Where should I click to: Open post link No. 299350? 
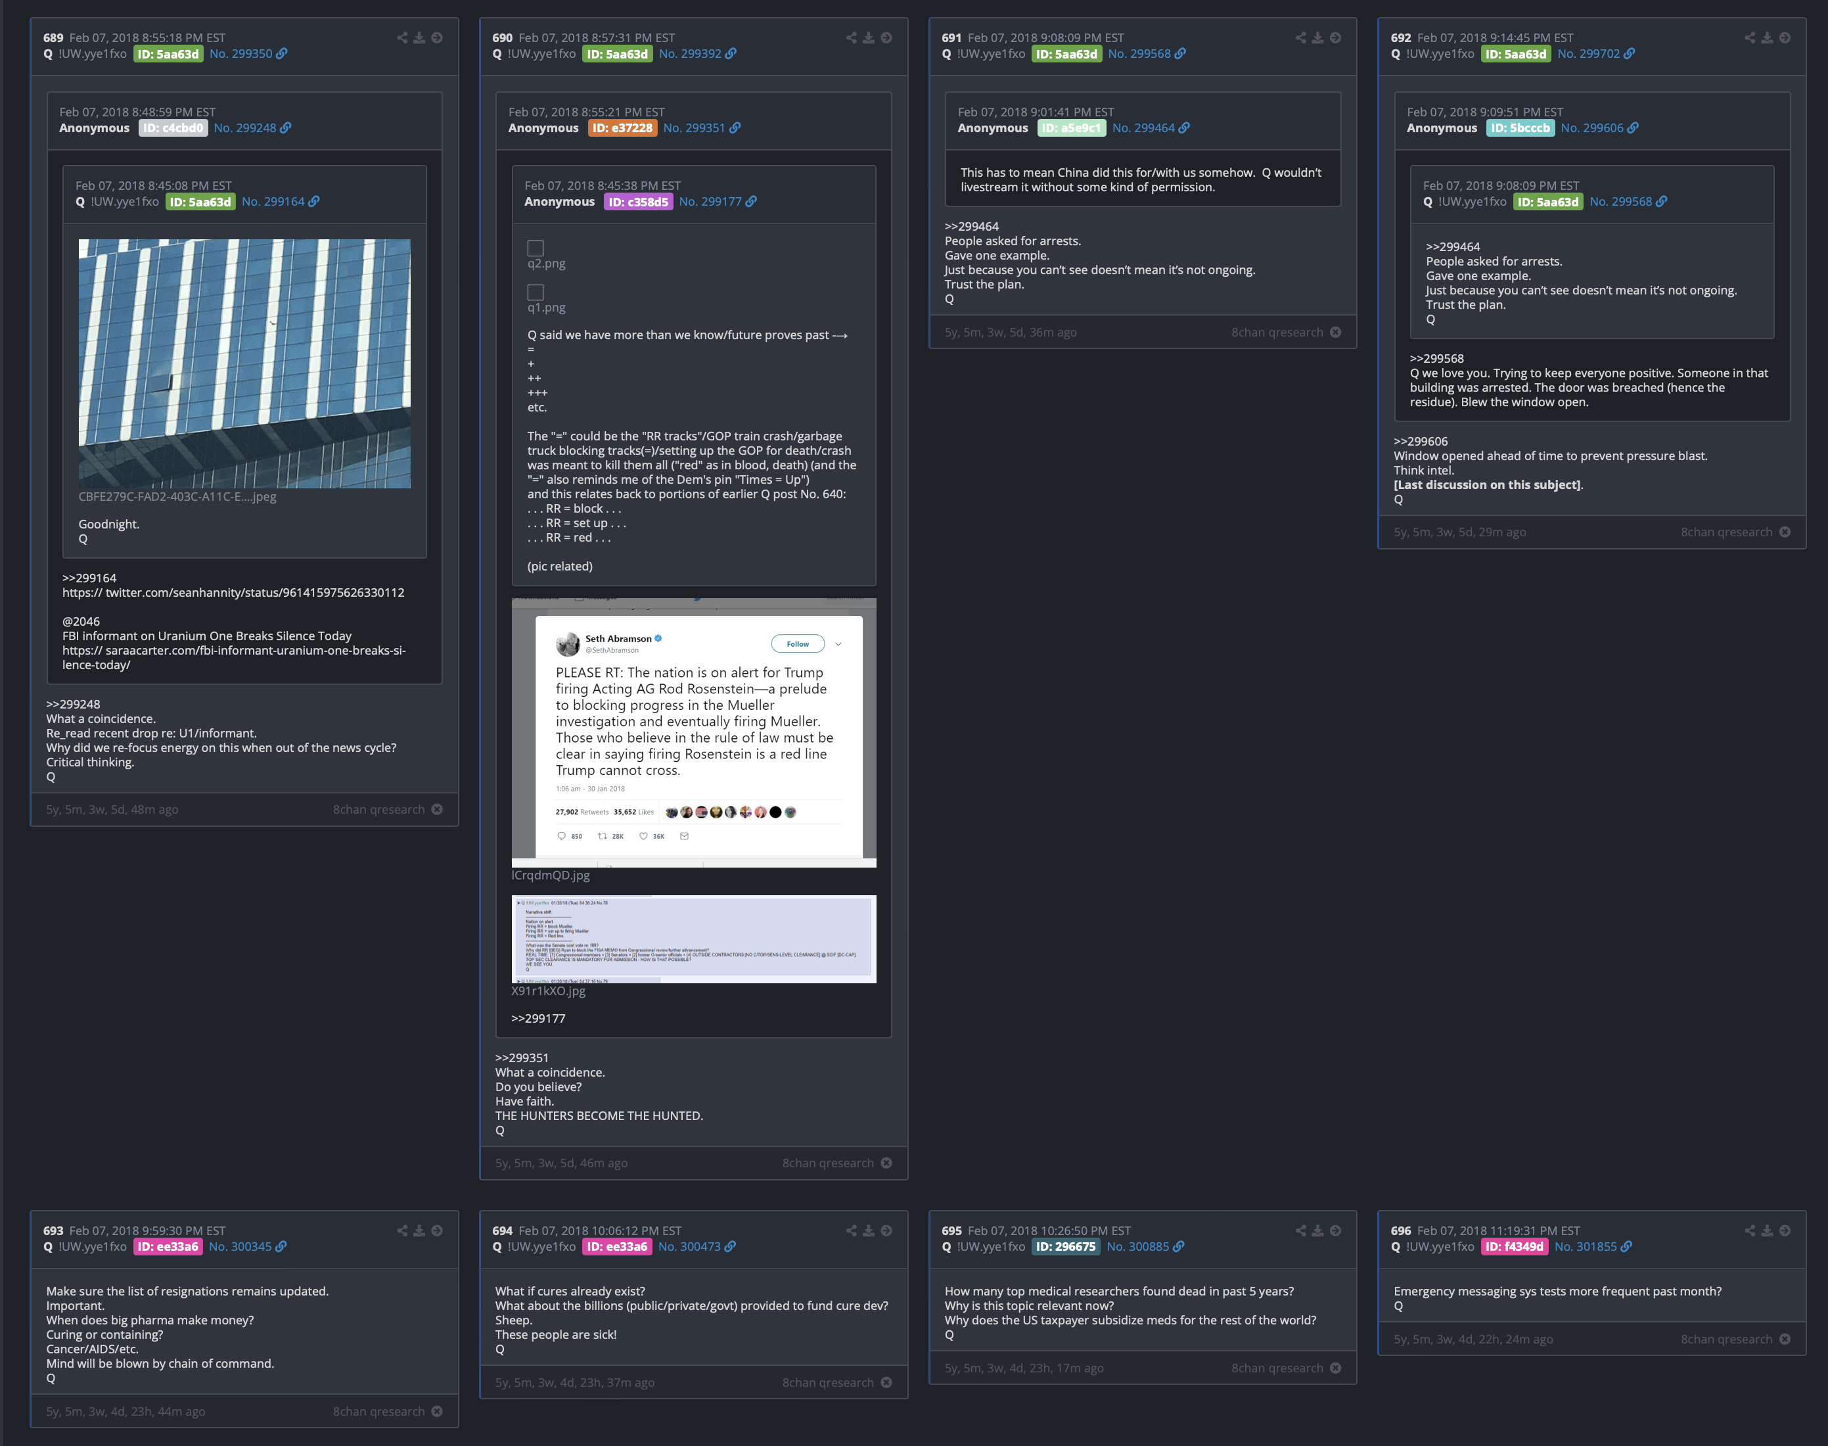(x=241, y=53)
